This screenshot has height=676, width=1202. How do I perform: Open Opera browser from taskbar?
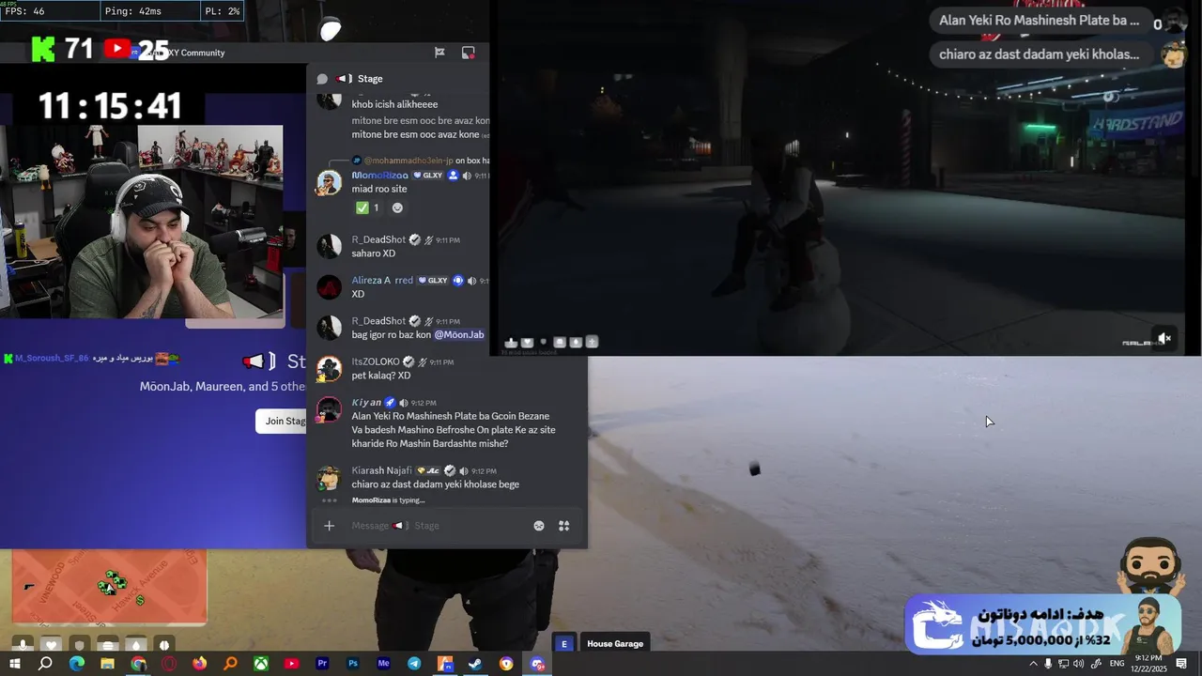tap(168, 664)
